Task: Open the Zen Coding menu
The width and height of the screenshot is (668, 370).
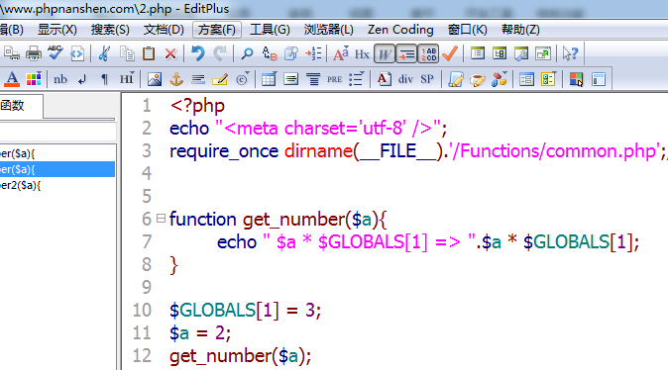Action: pos(400,30)
